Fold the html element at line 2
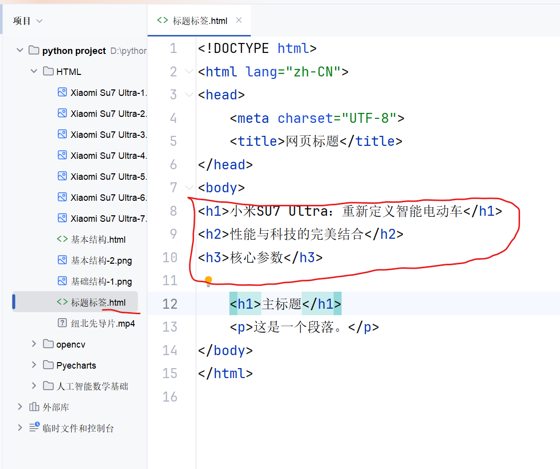 point(189,71)
